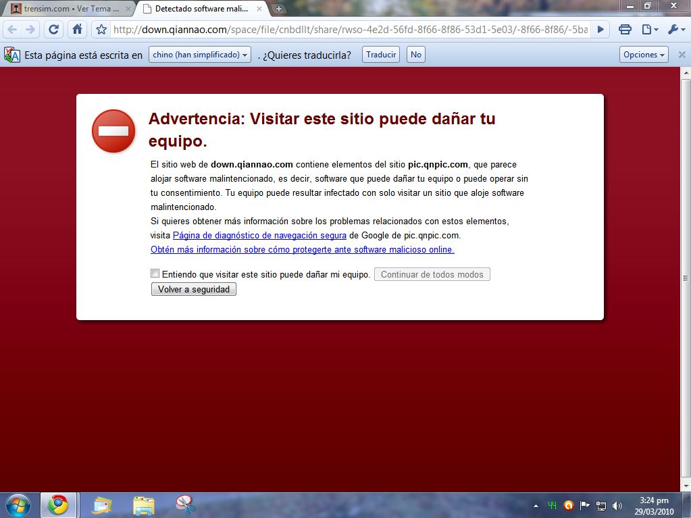Check the 'Entiendo que visitar este sitio' checkbox
This screenshot has height=518, width=691.
click(155, 274)
